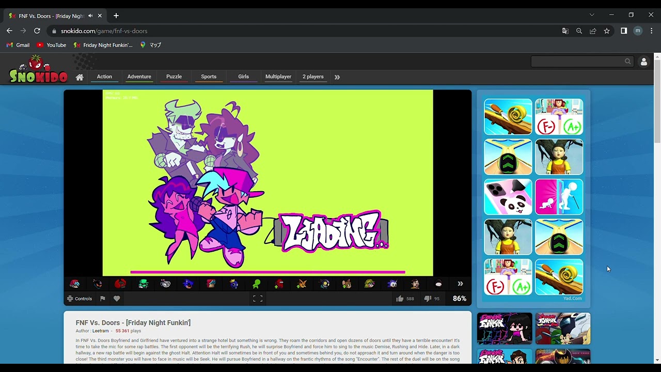
Task: Open the Friday Night Funkin' bookmark
Action: tap(103, 45)
